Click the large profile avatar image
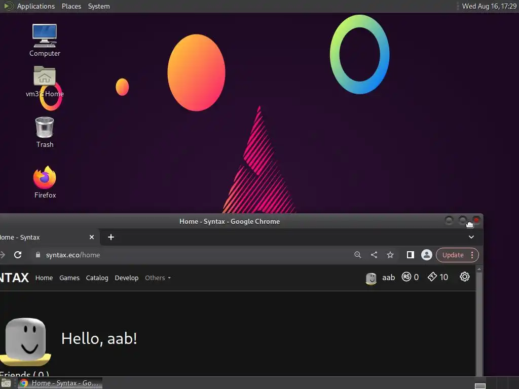Image resolution: width=519 pixels, height=389 pixels. [x=25, y=341]
